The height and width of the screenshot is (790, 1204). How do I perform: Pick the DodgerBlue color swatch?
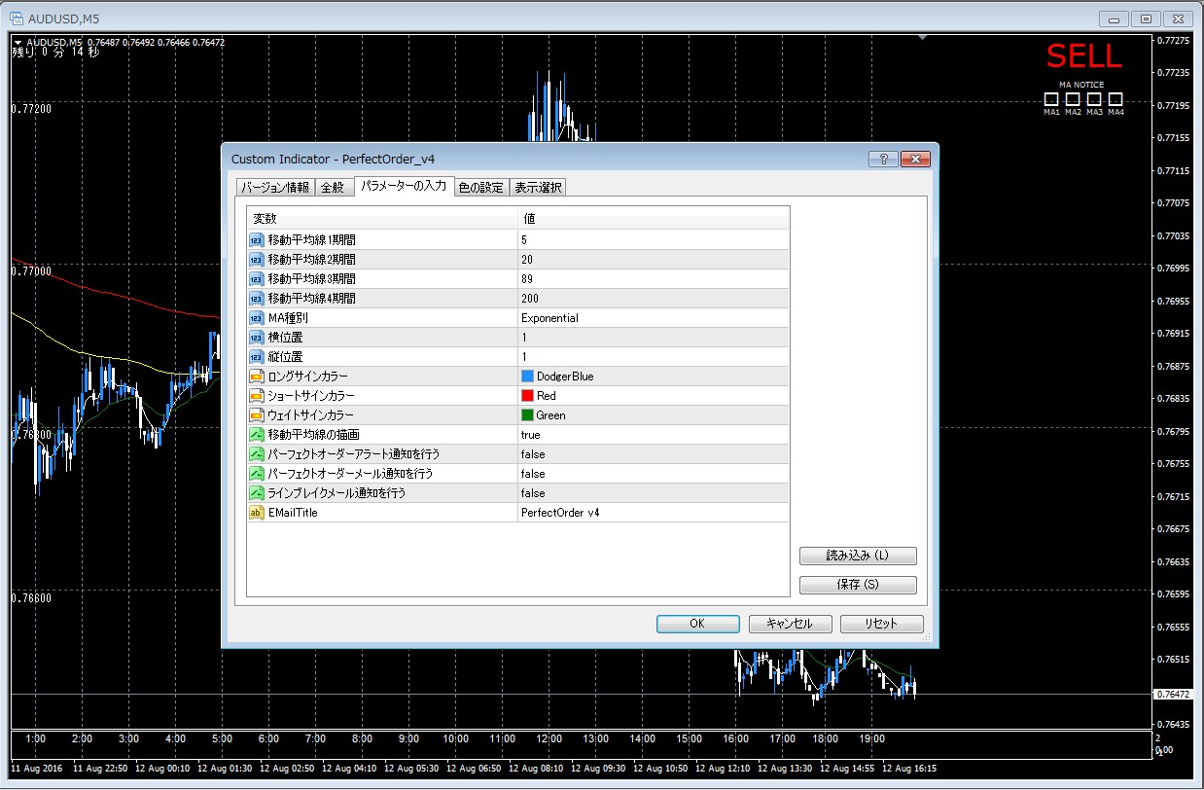(x=528, y=377)
